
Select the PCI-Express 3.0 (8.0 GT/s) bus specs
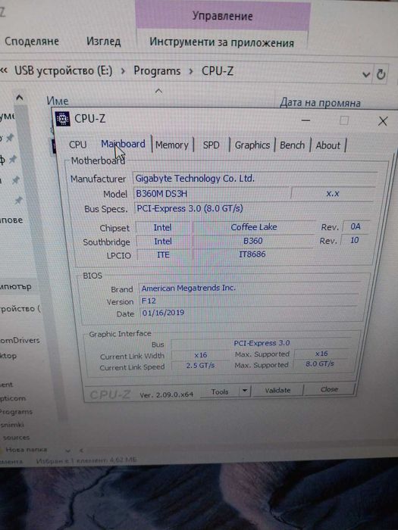[x=254, y=208]
